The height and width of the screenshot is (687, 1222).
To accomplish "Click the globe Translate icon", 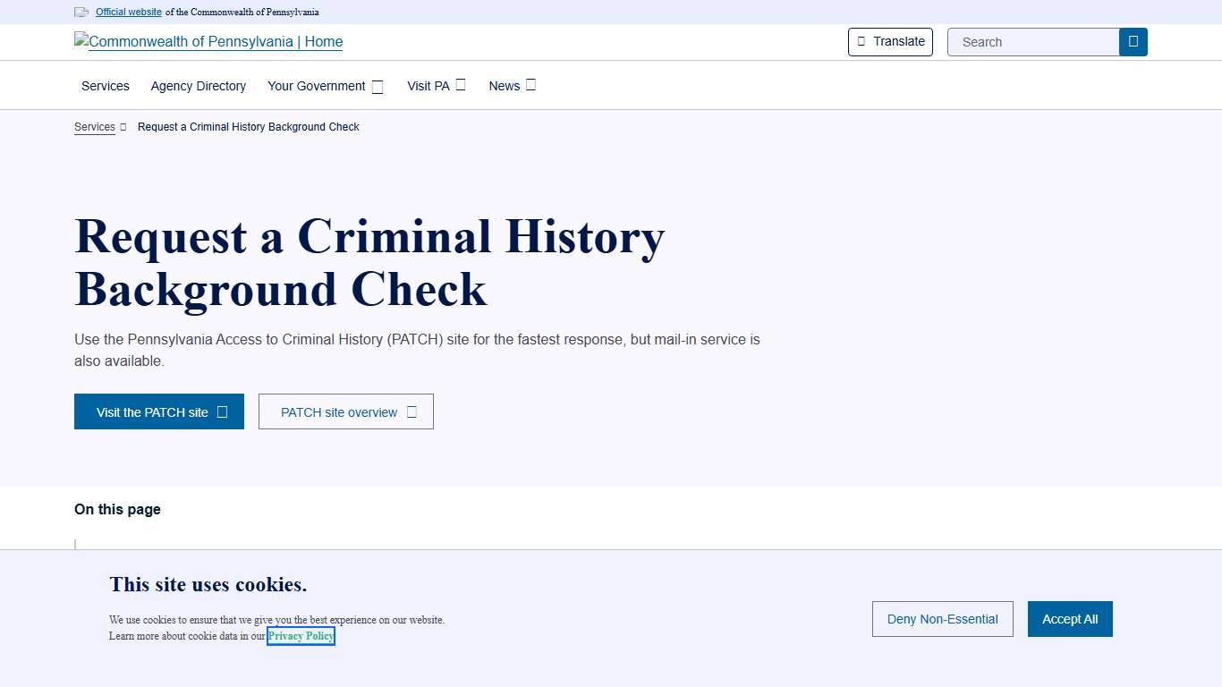I will coord(861,41).
